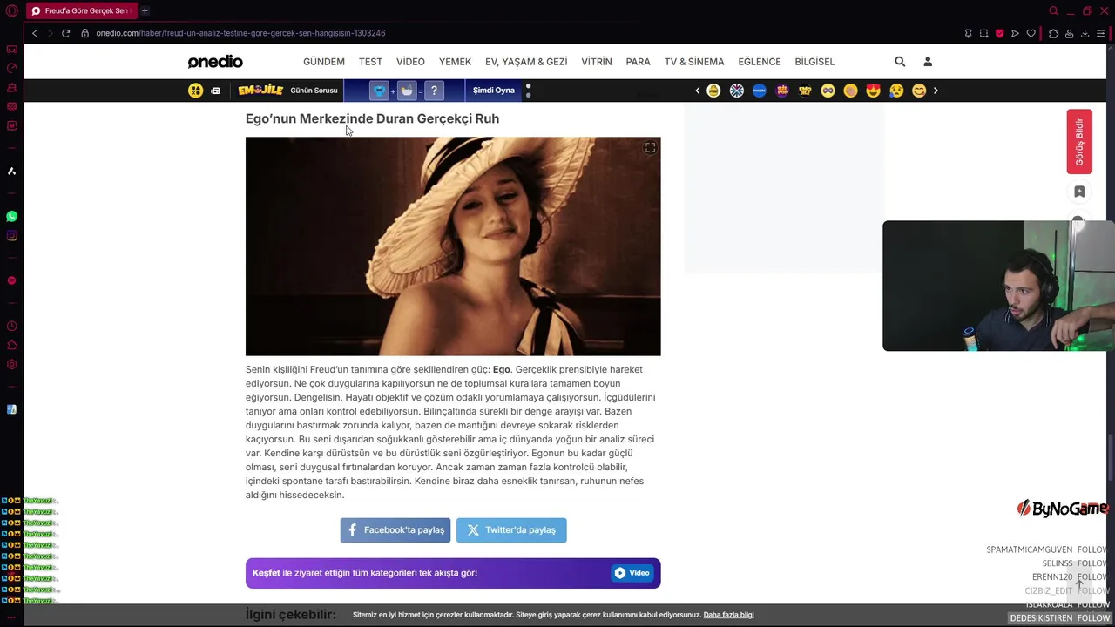Click the Emojile Günün Sorusu logo
The height and width of the screenshot is (627, 1115).
coord(260,91)
